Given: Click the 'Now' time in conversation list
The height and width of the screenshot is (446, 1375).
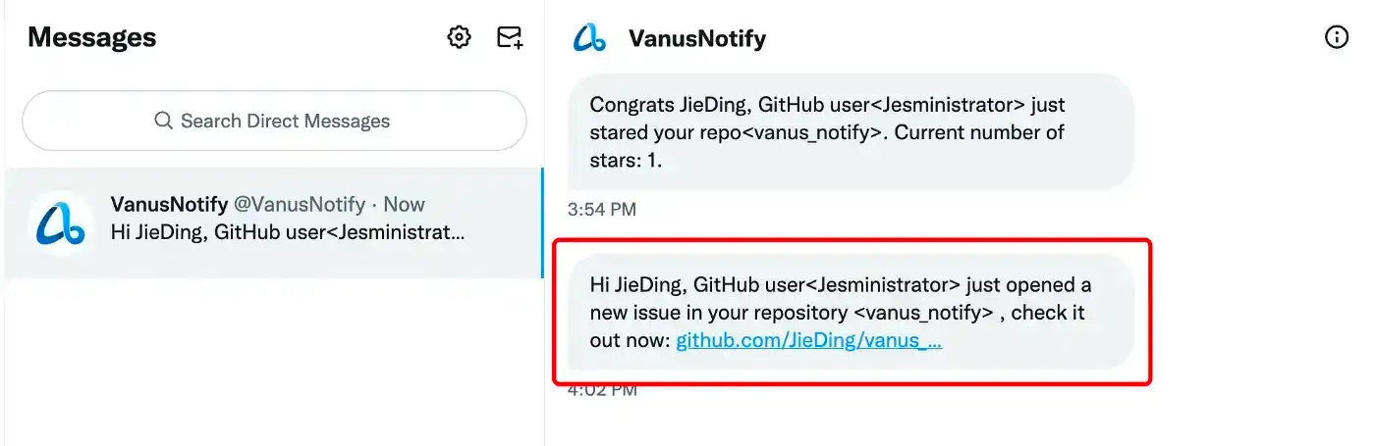Looking at the screenshot, I should click(404, 205).
